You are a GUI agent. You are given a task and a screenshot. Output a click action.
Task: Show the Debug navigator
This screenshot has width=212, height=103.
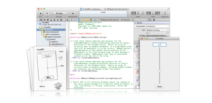click(54, 20)
